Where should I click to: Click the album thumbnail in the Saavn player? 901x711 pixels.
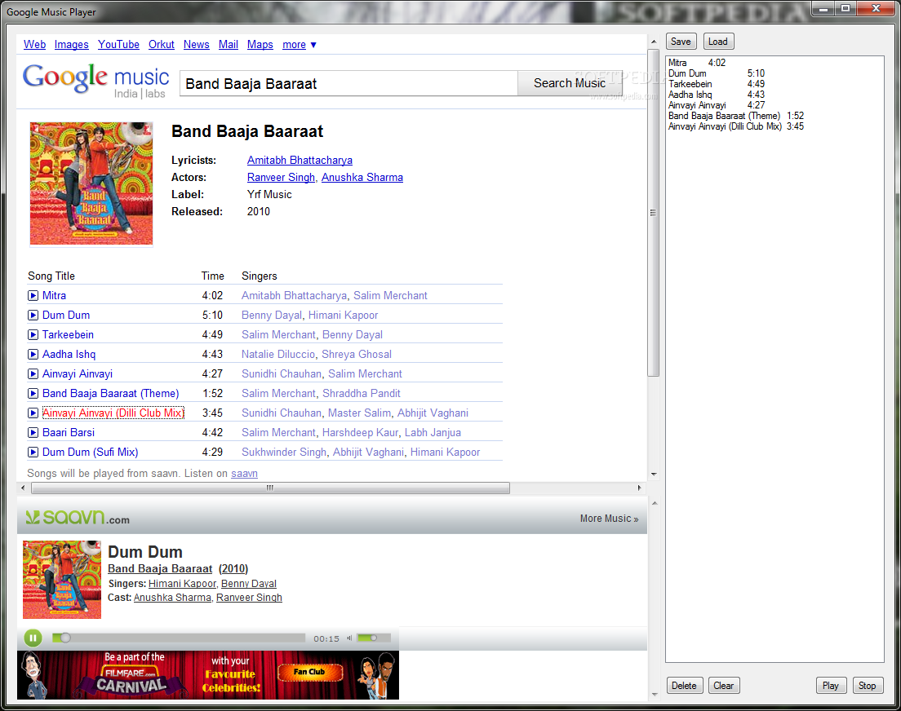tap(62, 580)
